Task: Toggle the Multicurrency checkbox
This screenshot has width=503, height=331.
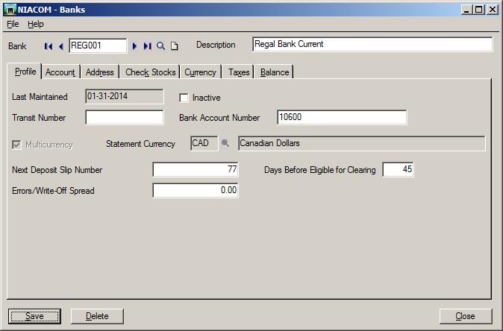Action: [16, 145]
